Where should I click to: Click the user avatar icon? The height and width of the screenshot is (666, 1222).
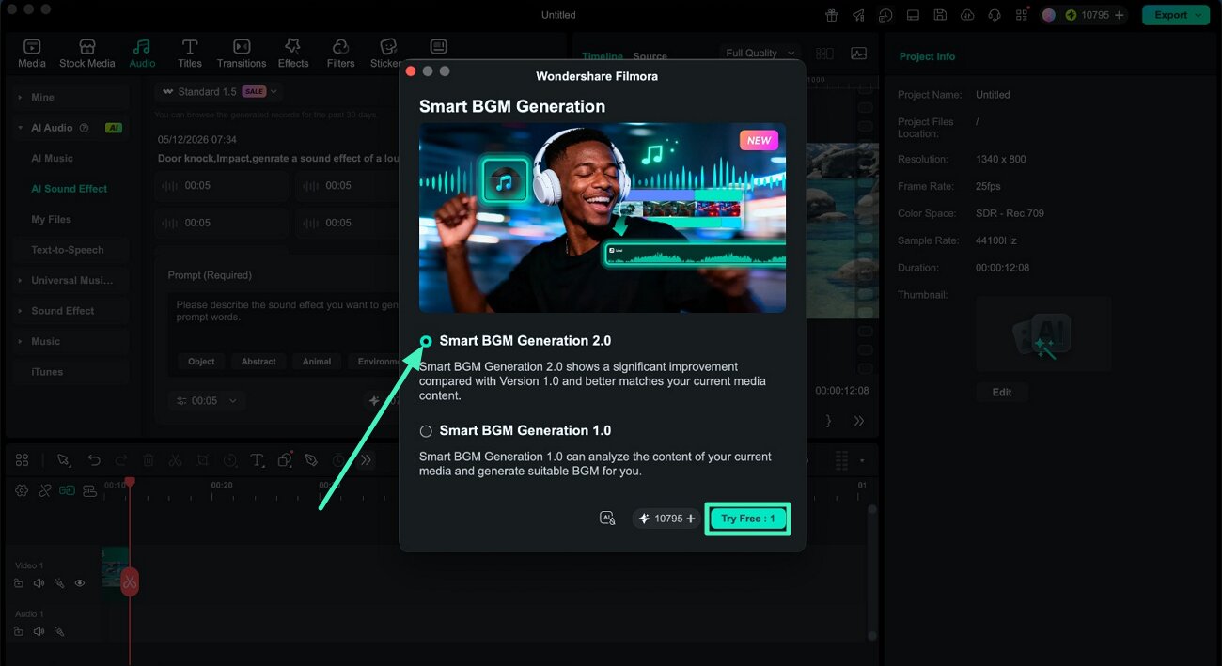(x=1049, y=15)
